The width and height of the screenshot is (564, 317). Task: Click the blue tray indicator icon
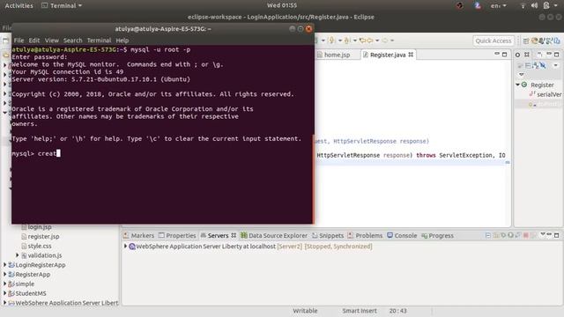[478, 6]
